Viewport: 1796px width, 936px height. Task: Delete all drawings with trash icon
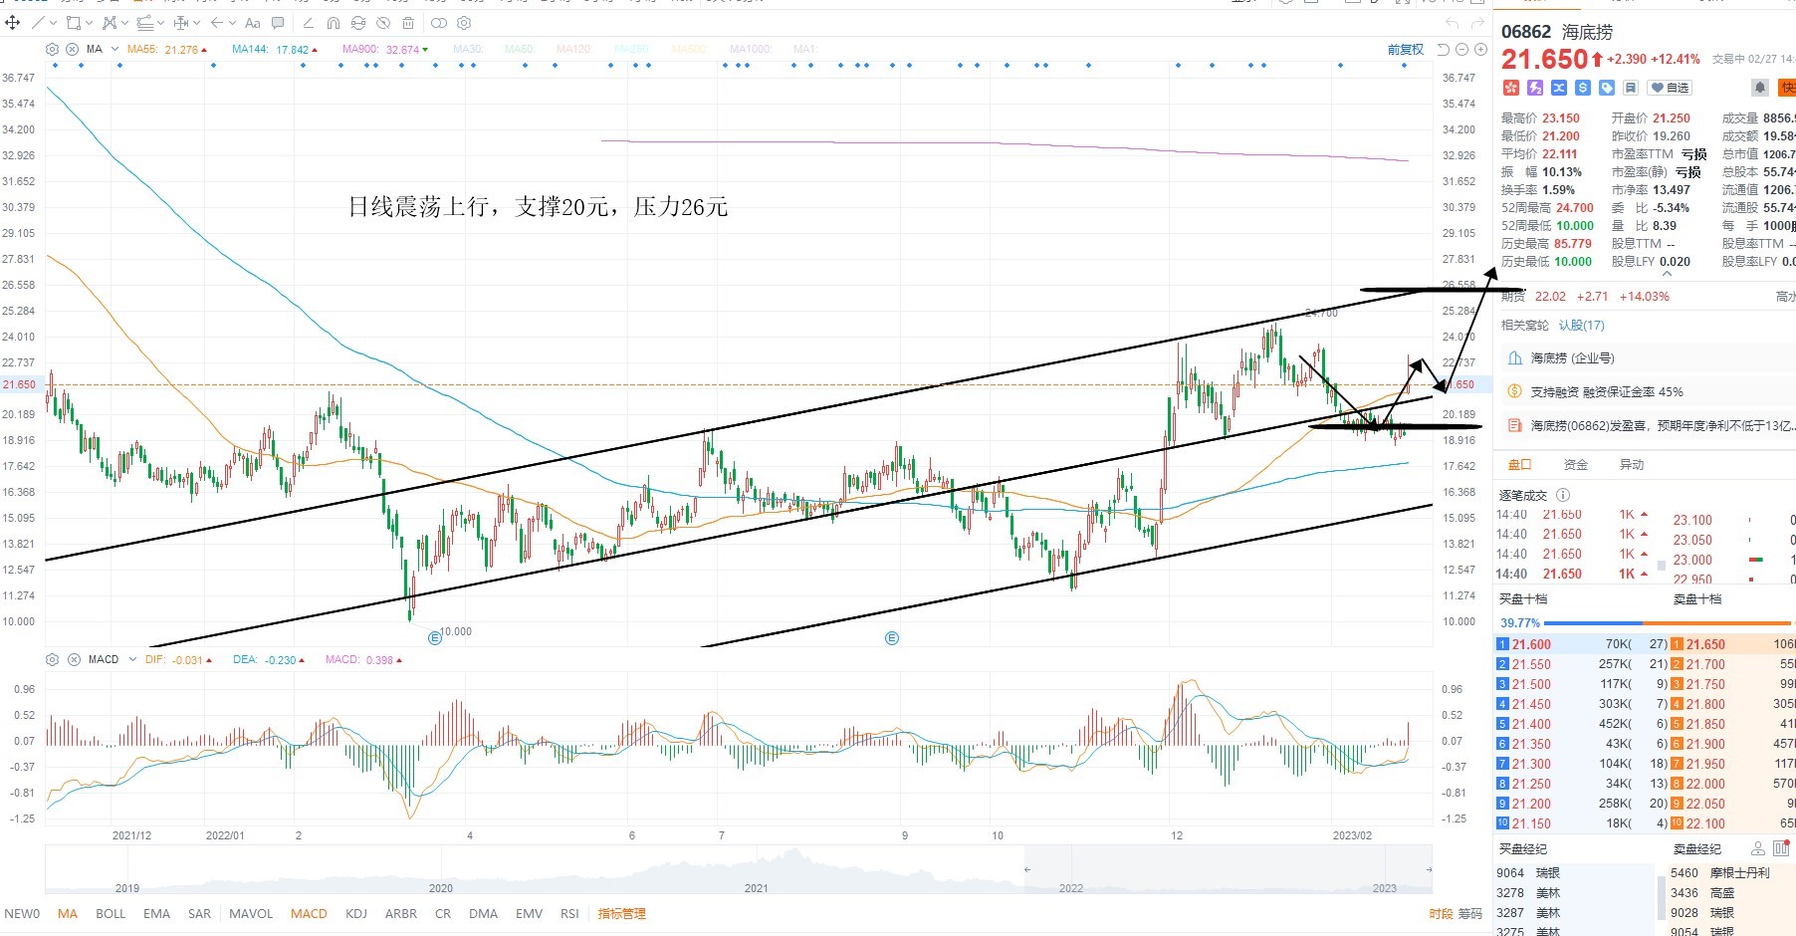(x=408, y=22)
